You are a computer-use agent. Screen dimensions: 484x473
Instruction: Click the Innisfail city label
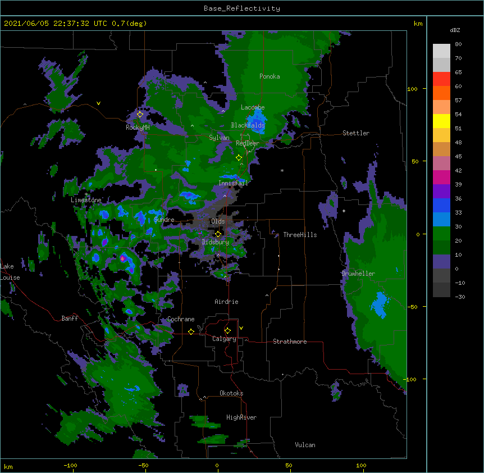coord(233,183)
